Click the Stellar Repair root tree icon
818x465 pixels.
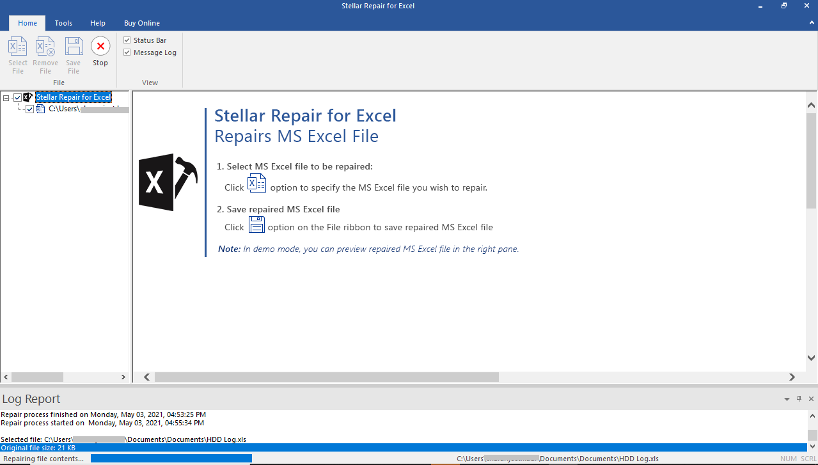point(28,97)
